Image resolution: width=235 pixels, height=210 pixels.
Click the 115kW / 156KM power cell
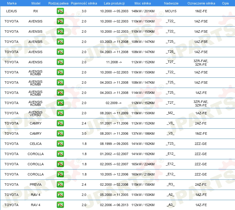[x=143, y=184]
